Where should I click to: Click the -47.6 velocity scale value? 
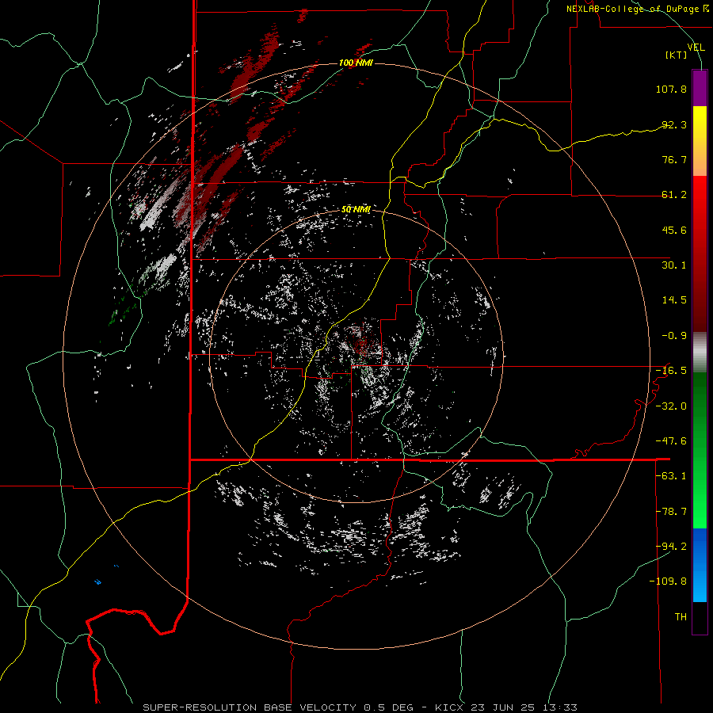[x=671, y=441]
